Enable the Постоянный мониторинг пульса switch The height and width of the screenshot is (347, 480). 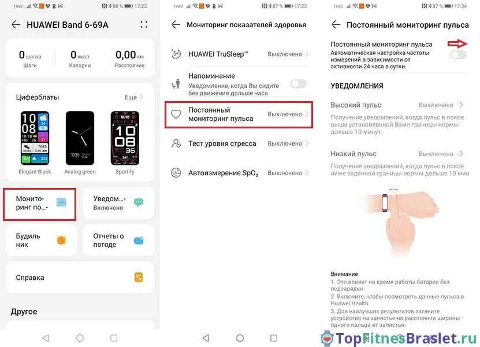point(458,55)
